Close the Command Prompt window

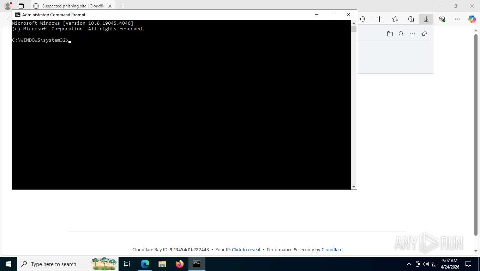click(349, 14)
